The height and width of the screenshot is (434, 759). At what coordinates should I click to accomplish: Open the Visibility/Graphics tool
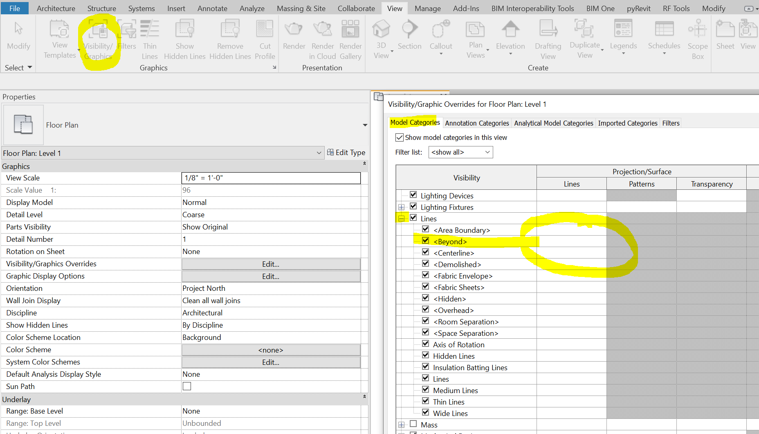[98, 39]
